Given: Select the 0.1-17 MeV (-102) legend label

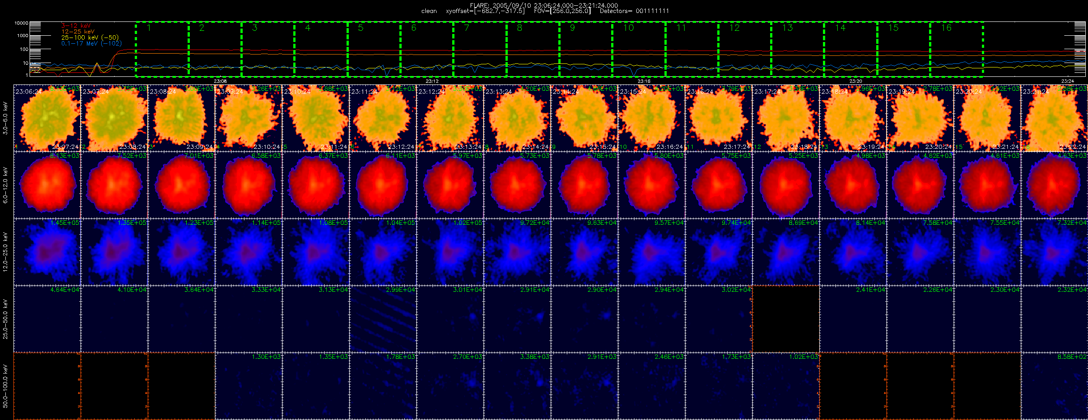Looking at the screenshot, I should (91, 43).
